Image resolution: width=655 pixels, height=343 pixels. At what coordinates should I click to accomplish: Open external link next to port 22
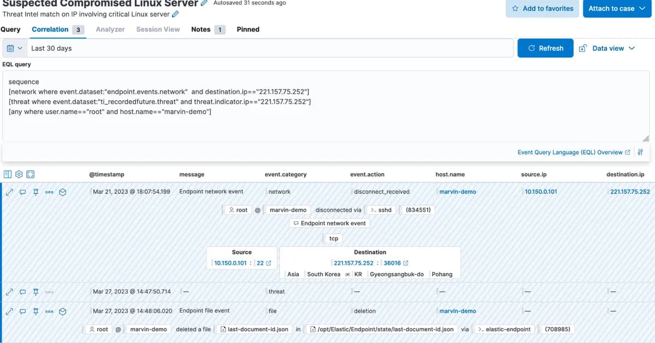point(269,263)
